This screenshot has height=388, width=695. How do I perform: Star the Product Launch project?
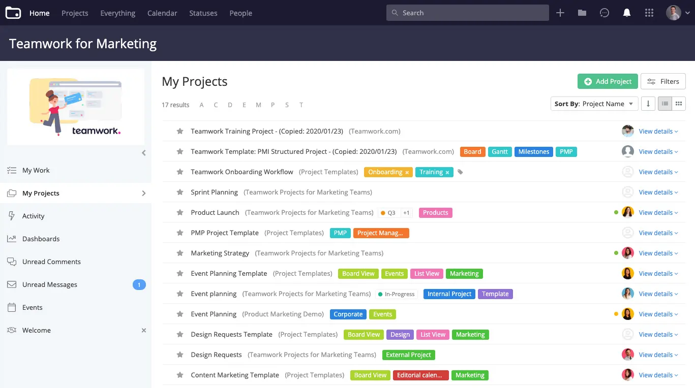[x=179, y=212]
